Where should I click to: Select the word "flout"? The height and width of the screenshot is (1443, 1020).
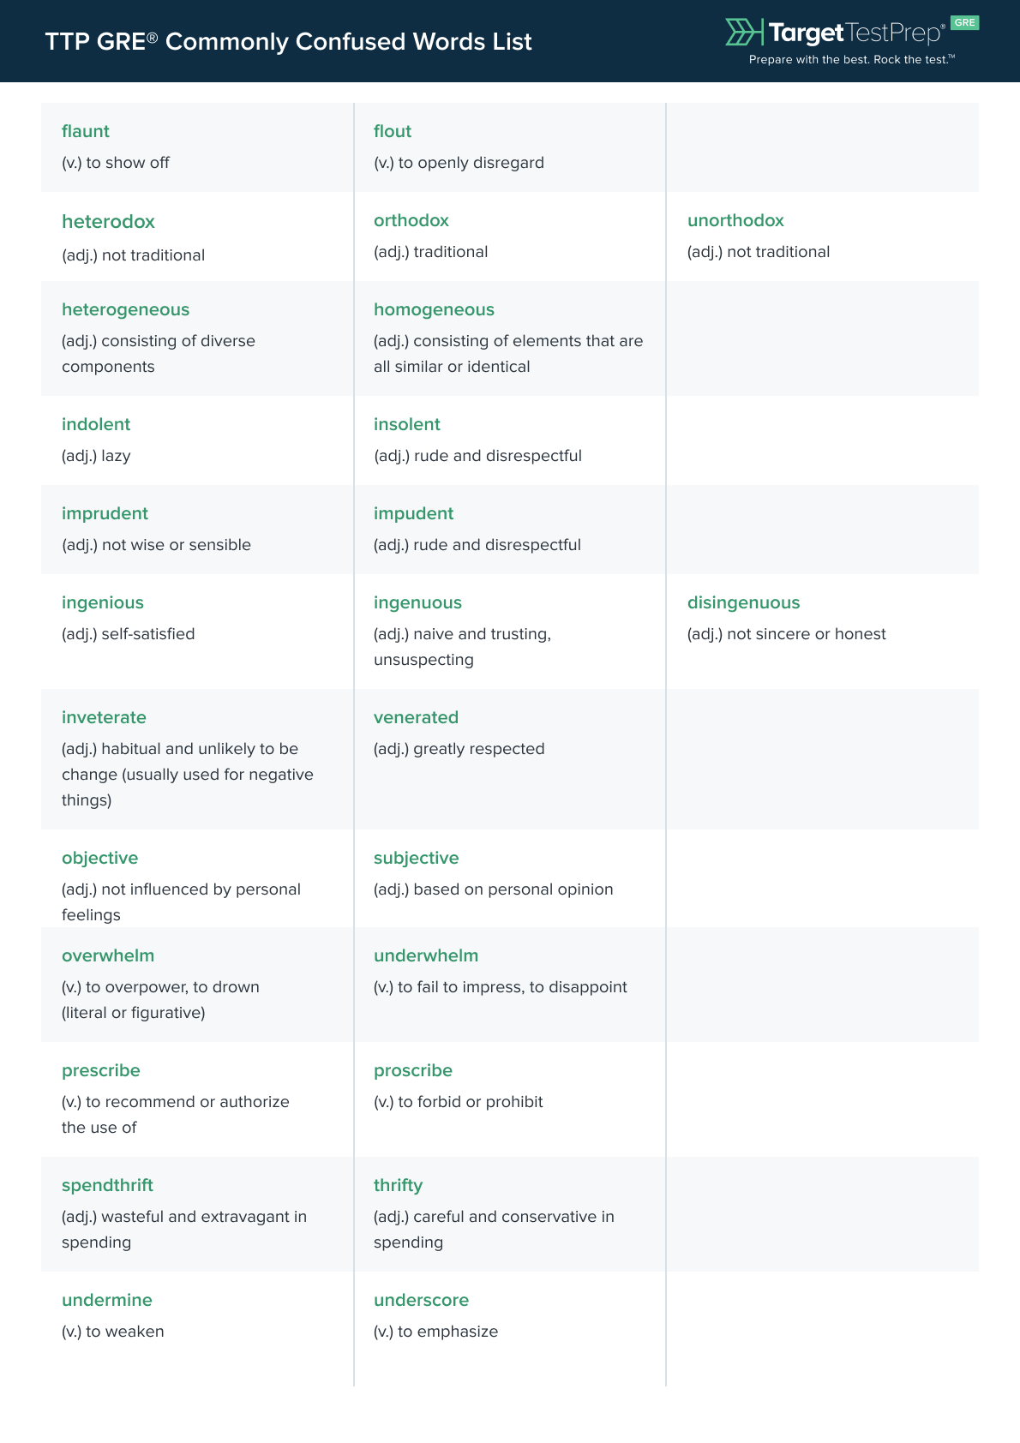393,131
